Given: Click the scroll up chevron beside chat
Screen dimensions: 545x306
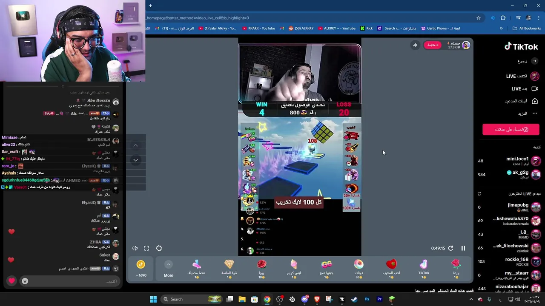Looking at the screenshot, I should (x=135, y=145).
